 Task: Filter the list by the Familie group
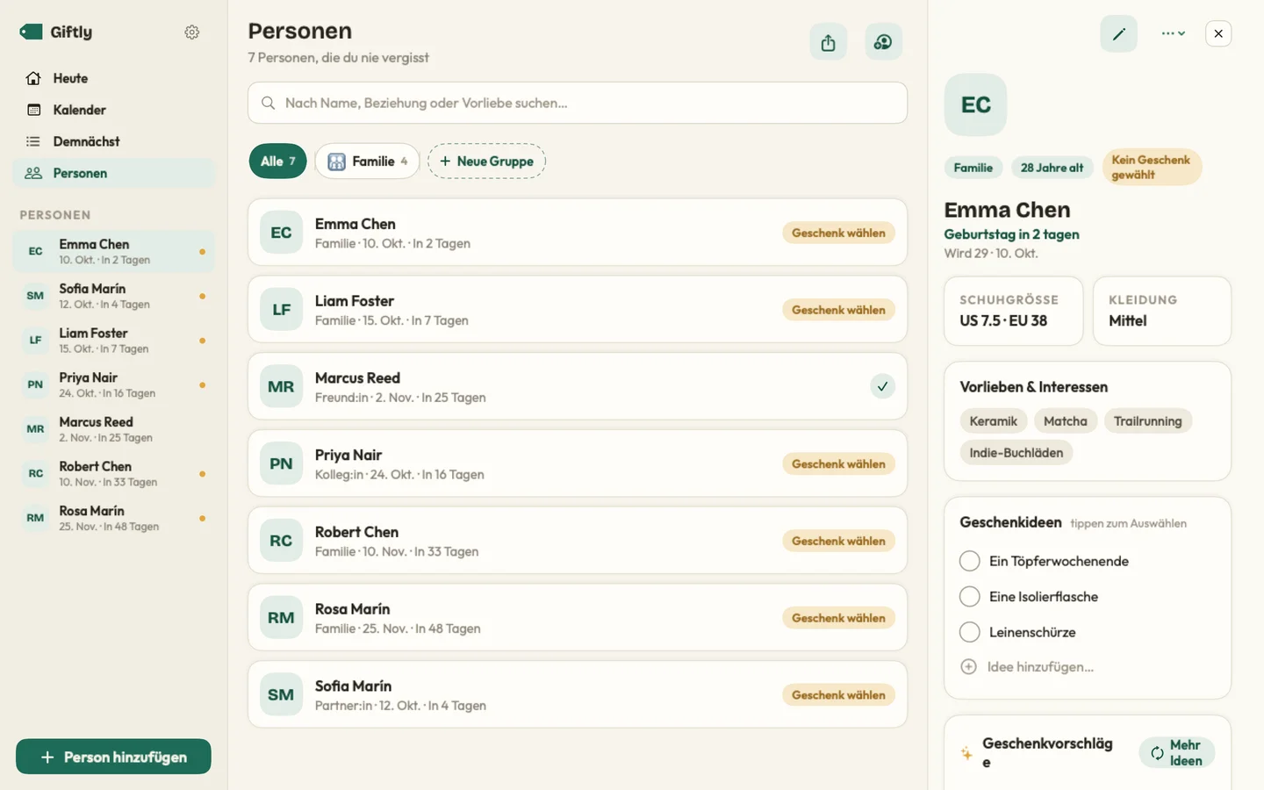pos(367,162)
